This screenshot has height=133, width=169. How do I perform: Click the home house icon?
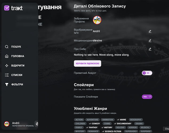[x=7, y=56]
